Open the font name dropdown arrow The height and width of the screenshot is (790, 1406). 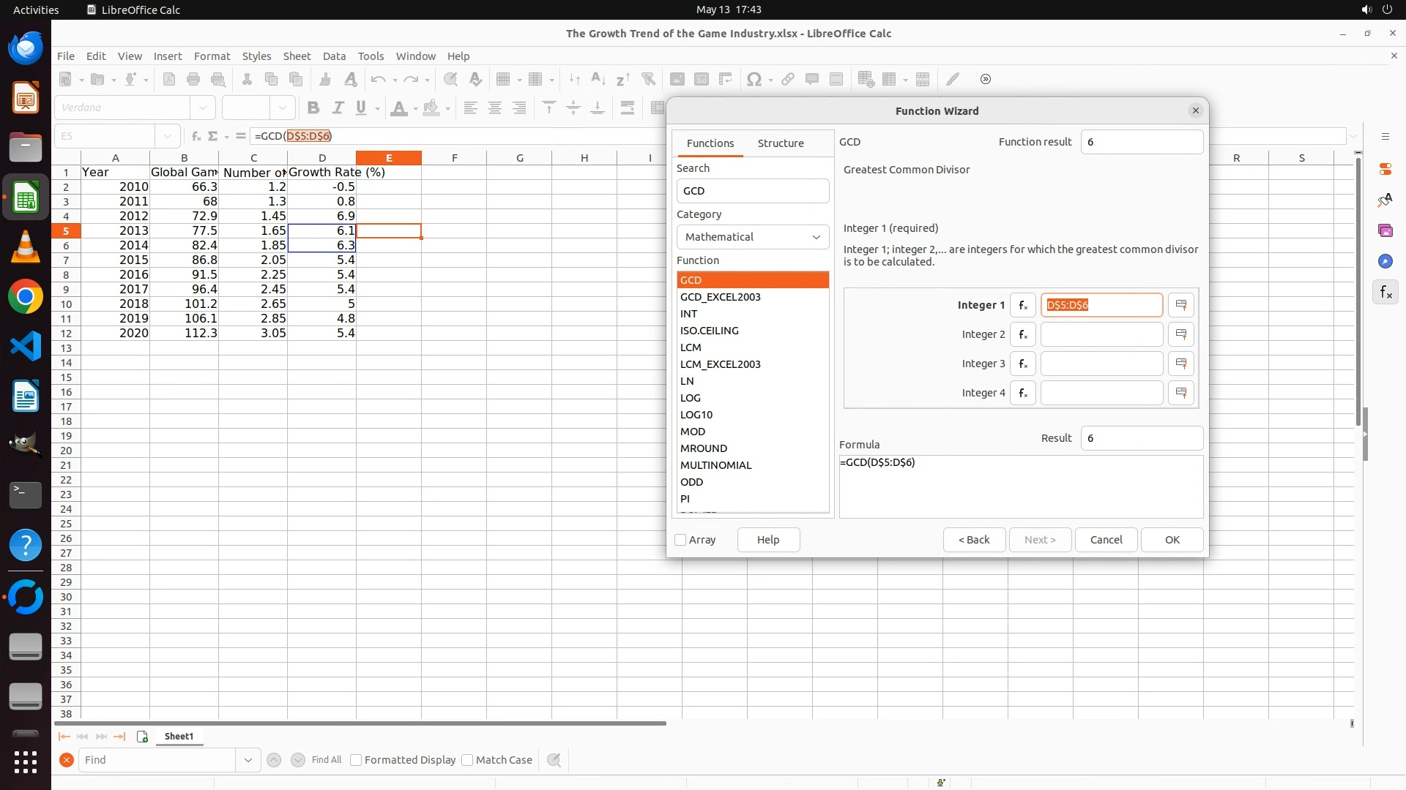(203, 108)
